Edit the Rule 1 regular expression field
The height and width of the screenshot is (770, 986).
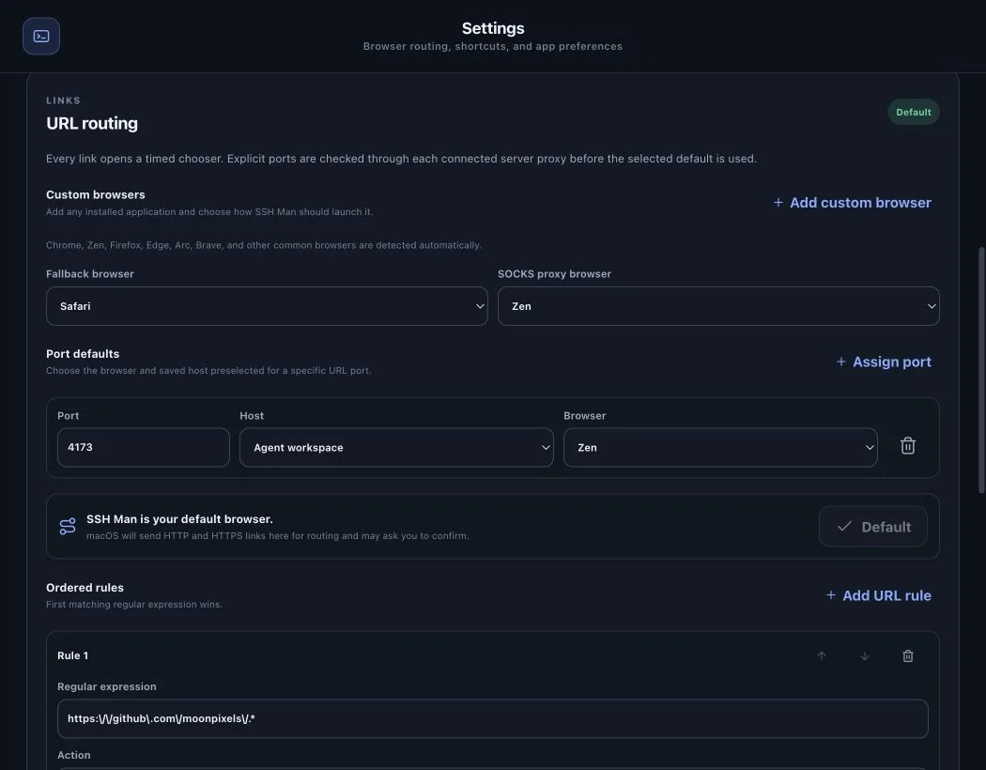pyautogui.click(x=492, y=718)
